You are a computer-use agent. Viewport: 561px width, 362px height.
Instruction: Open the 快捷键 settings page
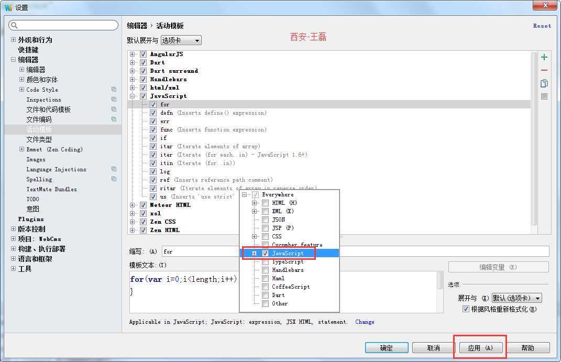click(x=28, y=50)
